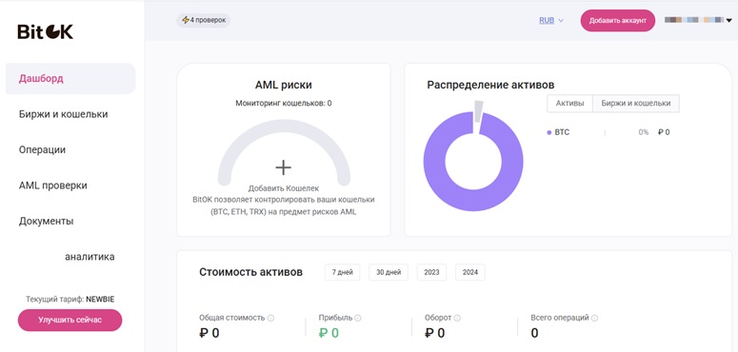Select 2024 period
The width and height of the screenshot is (738, 352).
click(470, 273)
